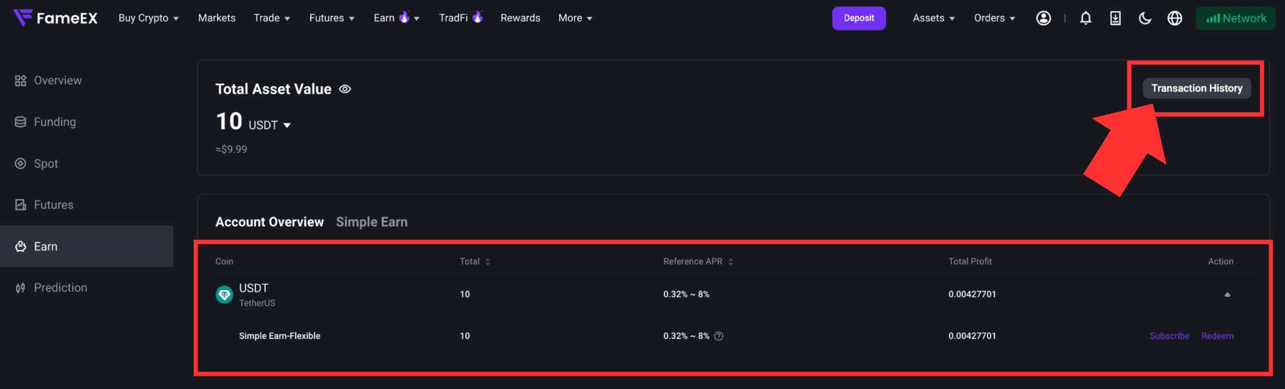The image size is (1285, 389).
Task: Select Prediction in the sidebar
Action: tap(87, 288)
